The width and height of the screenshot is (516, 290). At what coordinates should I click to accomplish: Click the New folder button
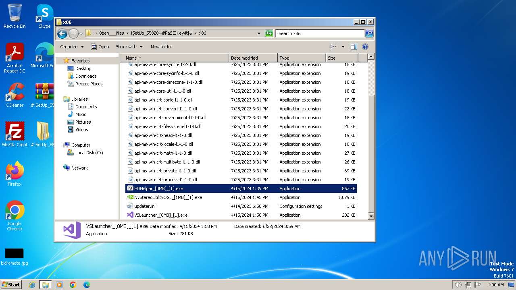pos(161,47)
